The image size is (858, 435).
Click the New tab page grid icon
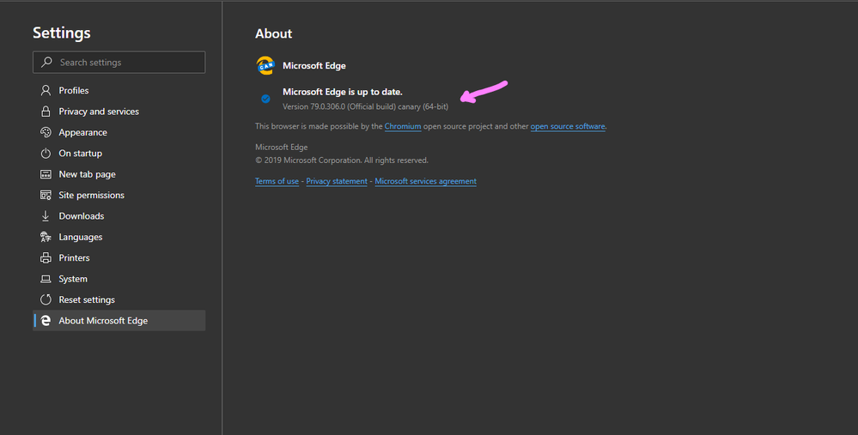pos(46,174)
